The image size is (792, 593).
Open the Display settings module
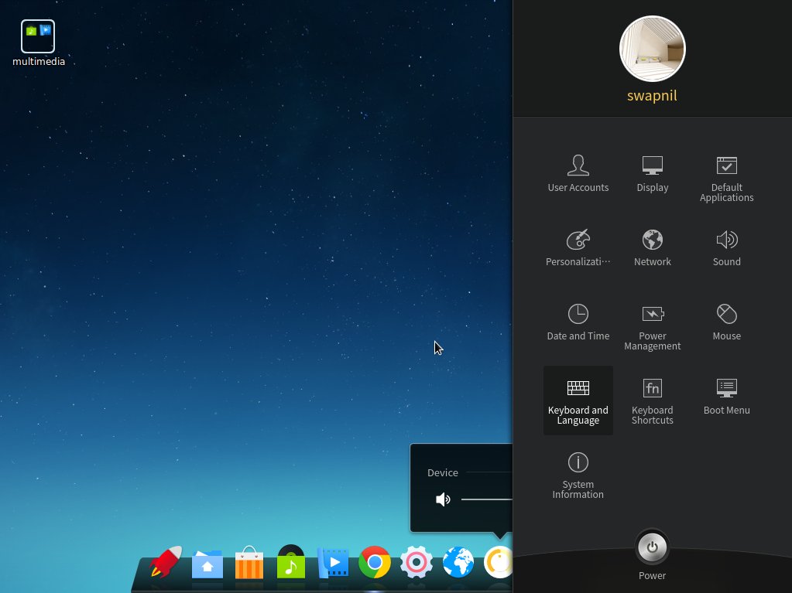pos(652,173)
